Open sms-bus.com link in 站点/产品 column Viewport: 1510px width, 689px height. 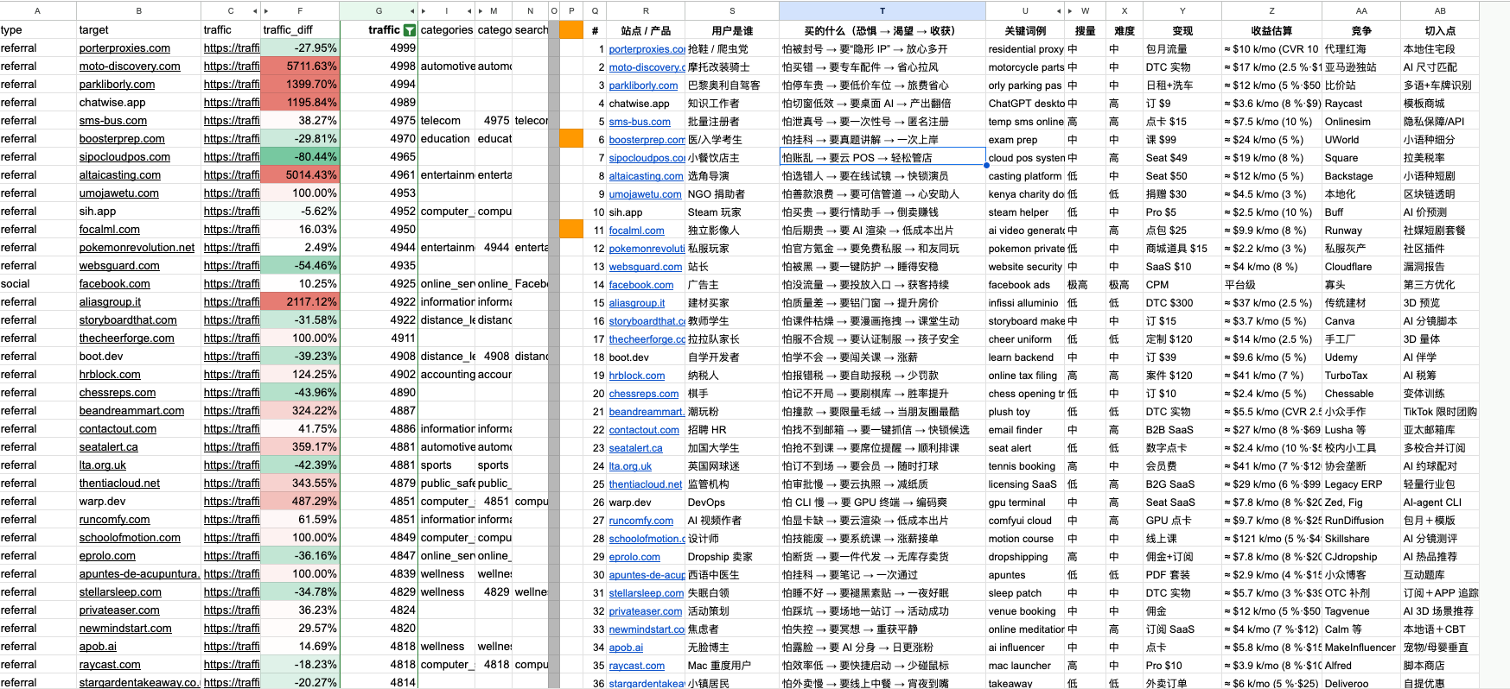coord(640,122)
